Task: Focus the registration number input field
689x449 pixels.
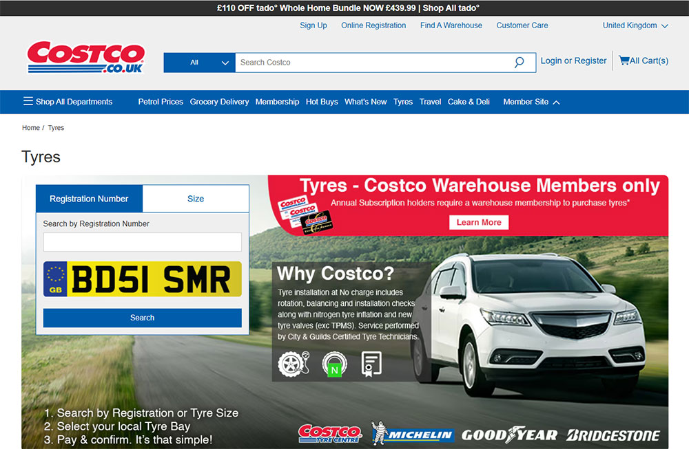Action: tap(143, 242)
